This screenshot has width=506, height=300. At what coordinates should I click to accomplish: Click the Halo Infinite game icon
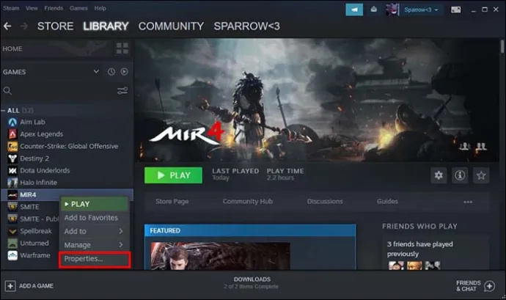12,183
